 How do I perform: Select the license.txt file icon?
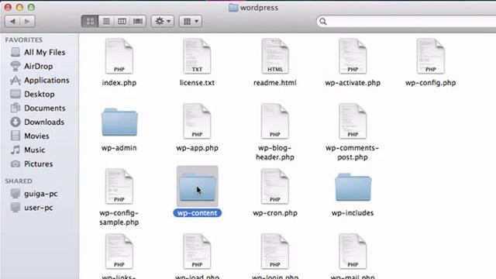[197, 57]
